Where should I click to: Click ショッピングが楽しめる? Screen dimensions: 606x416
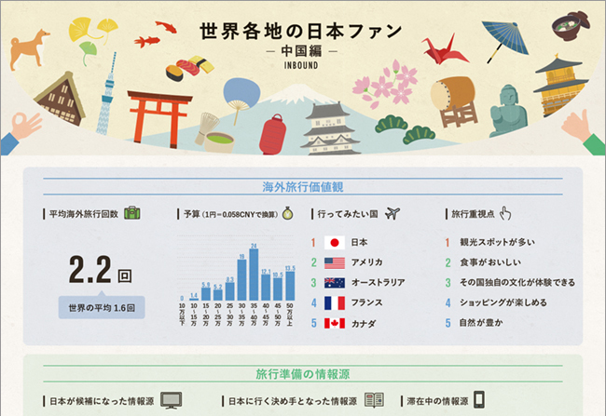tap(503, 302)
